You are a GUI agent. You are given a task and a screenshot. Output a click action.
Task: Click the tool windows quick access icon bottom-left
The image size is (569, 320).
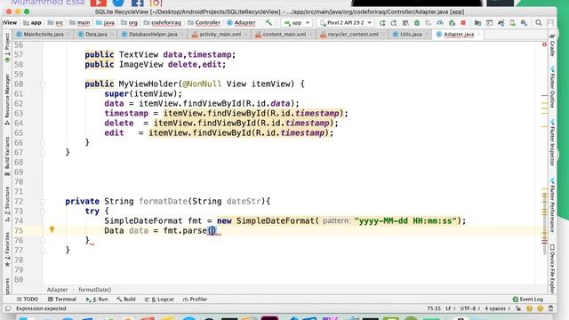(8, 308)
